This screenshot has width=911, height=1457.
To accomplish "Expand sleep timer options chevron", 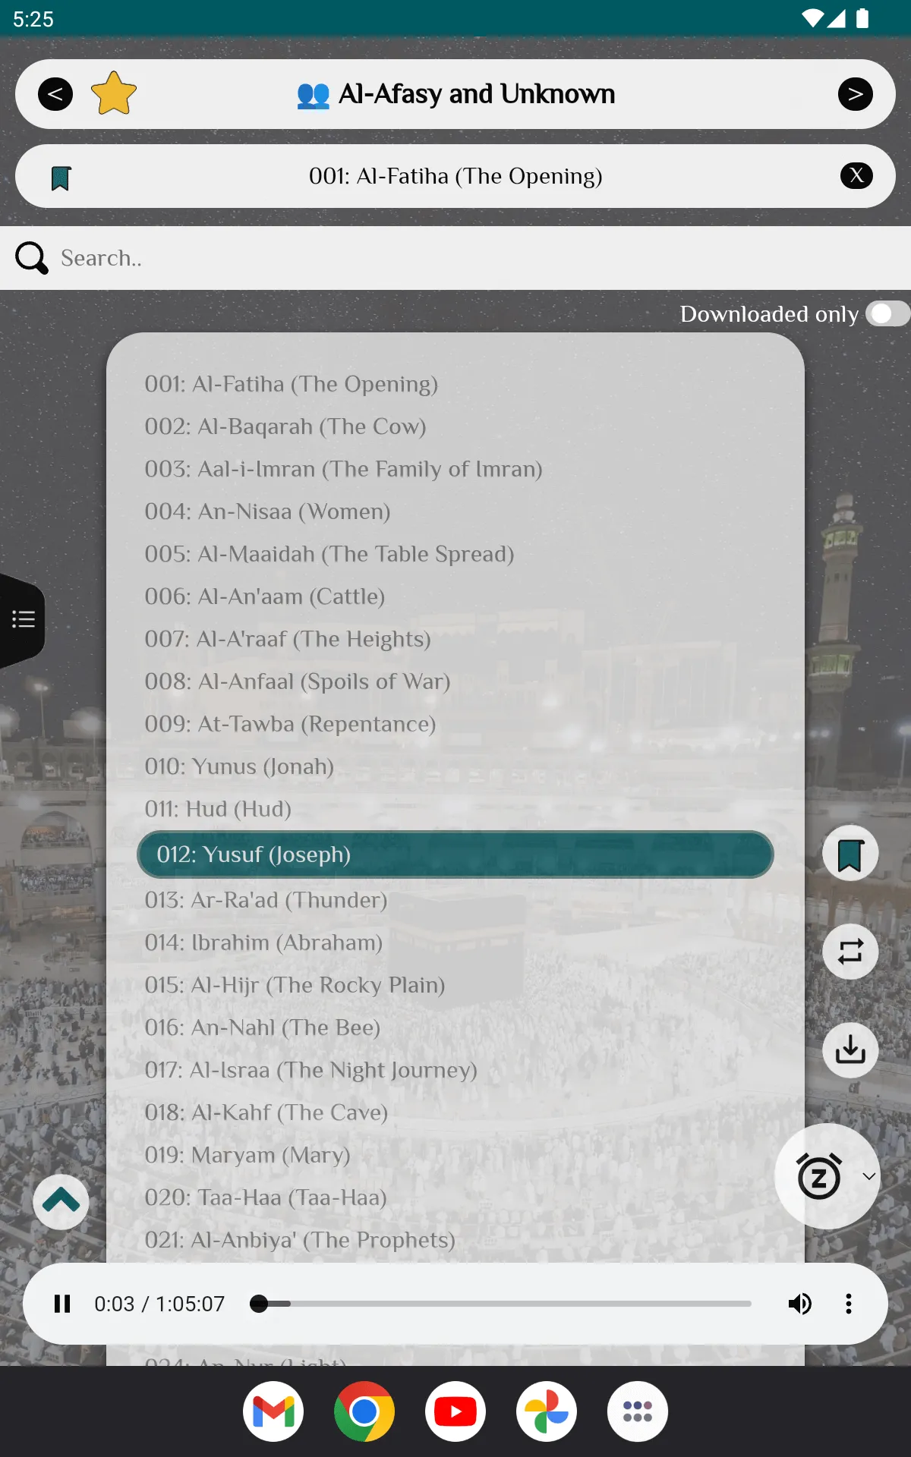I will (x=869, y=1176).
